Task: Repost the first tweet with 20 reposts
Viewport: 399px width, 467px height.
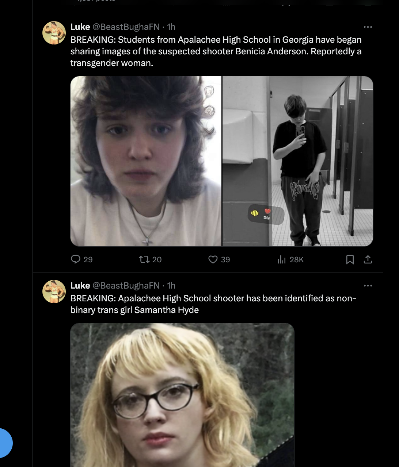Action: click(x=150, y=259)
